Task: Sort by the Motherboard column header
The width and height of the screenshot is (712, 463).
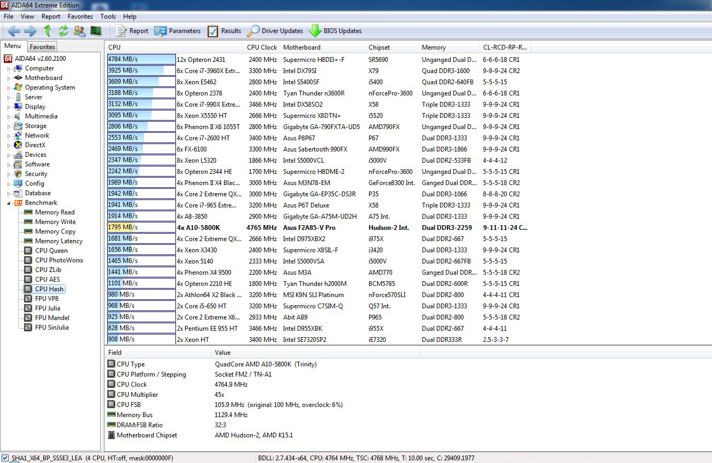Action: [x=322, y=47]
